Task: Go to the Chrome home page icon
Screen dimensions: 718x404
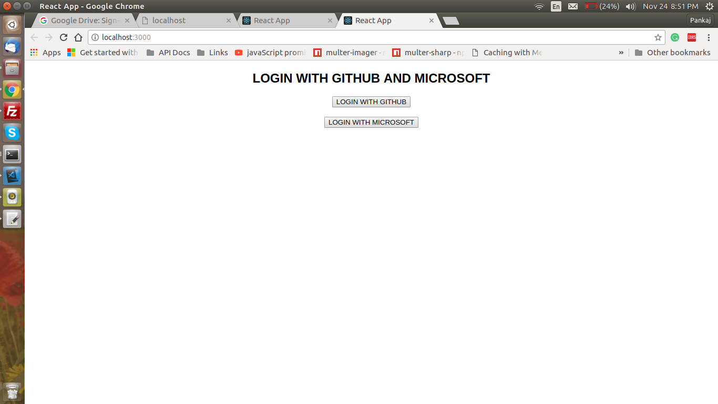Action: [x=78, y=37]
